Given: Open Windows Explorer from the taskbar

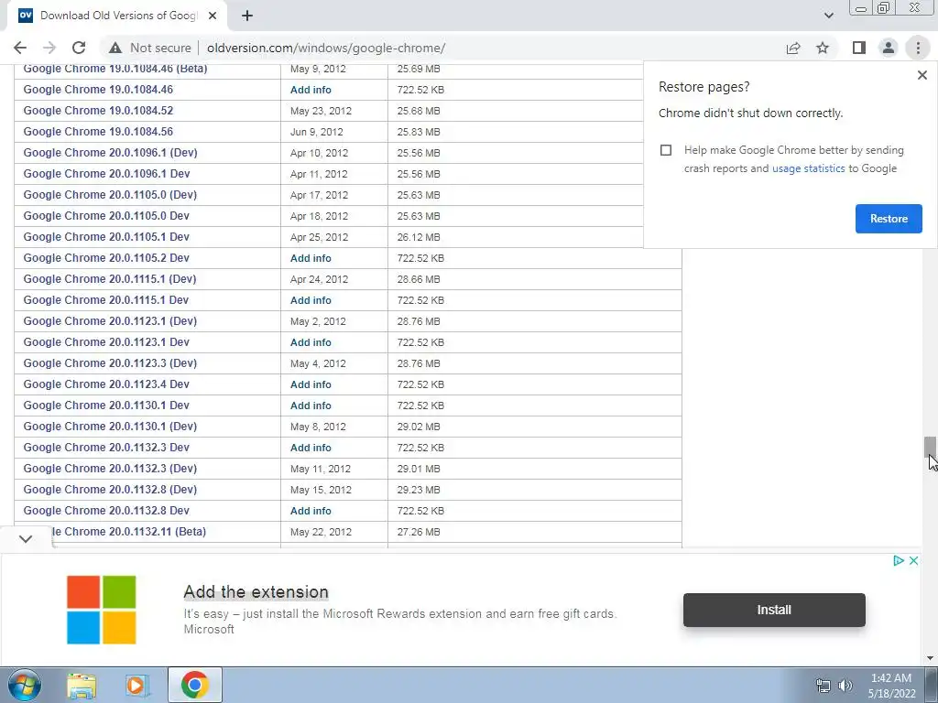Looking at the screenshot, I should click(x=82, y=686).
